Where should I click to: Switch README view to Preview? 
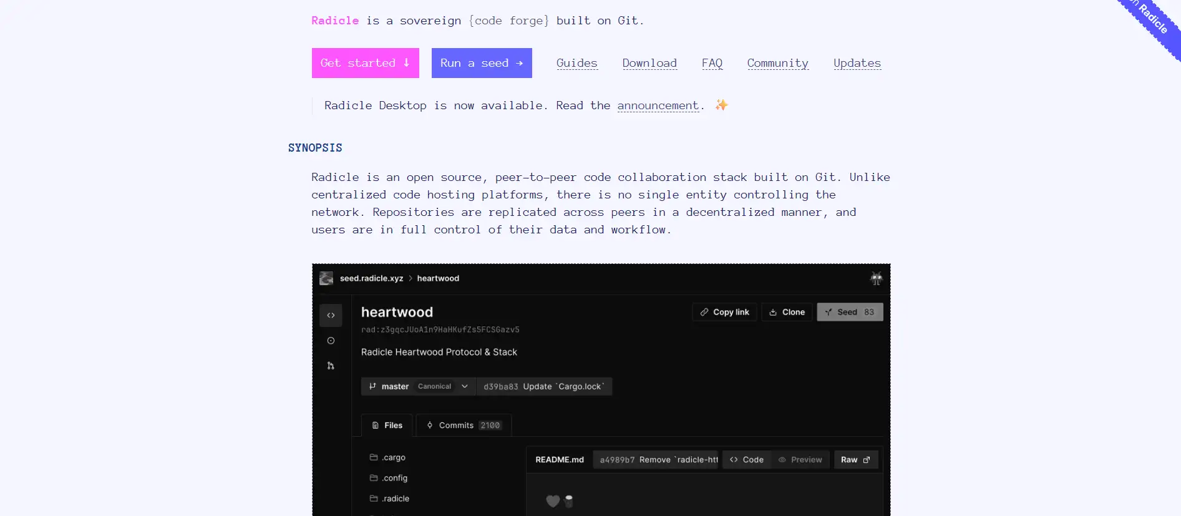tap(800, 460)
